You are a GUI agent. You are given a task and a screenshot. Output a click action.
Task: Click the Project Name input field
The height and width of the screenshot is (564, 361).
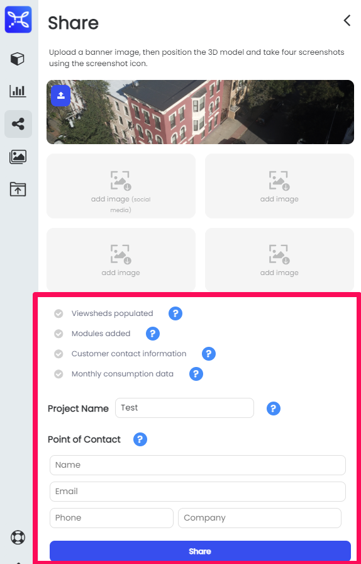coord(184,408)
